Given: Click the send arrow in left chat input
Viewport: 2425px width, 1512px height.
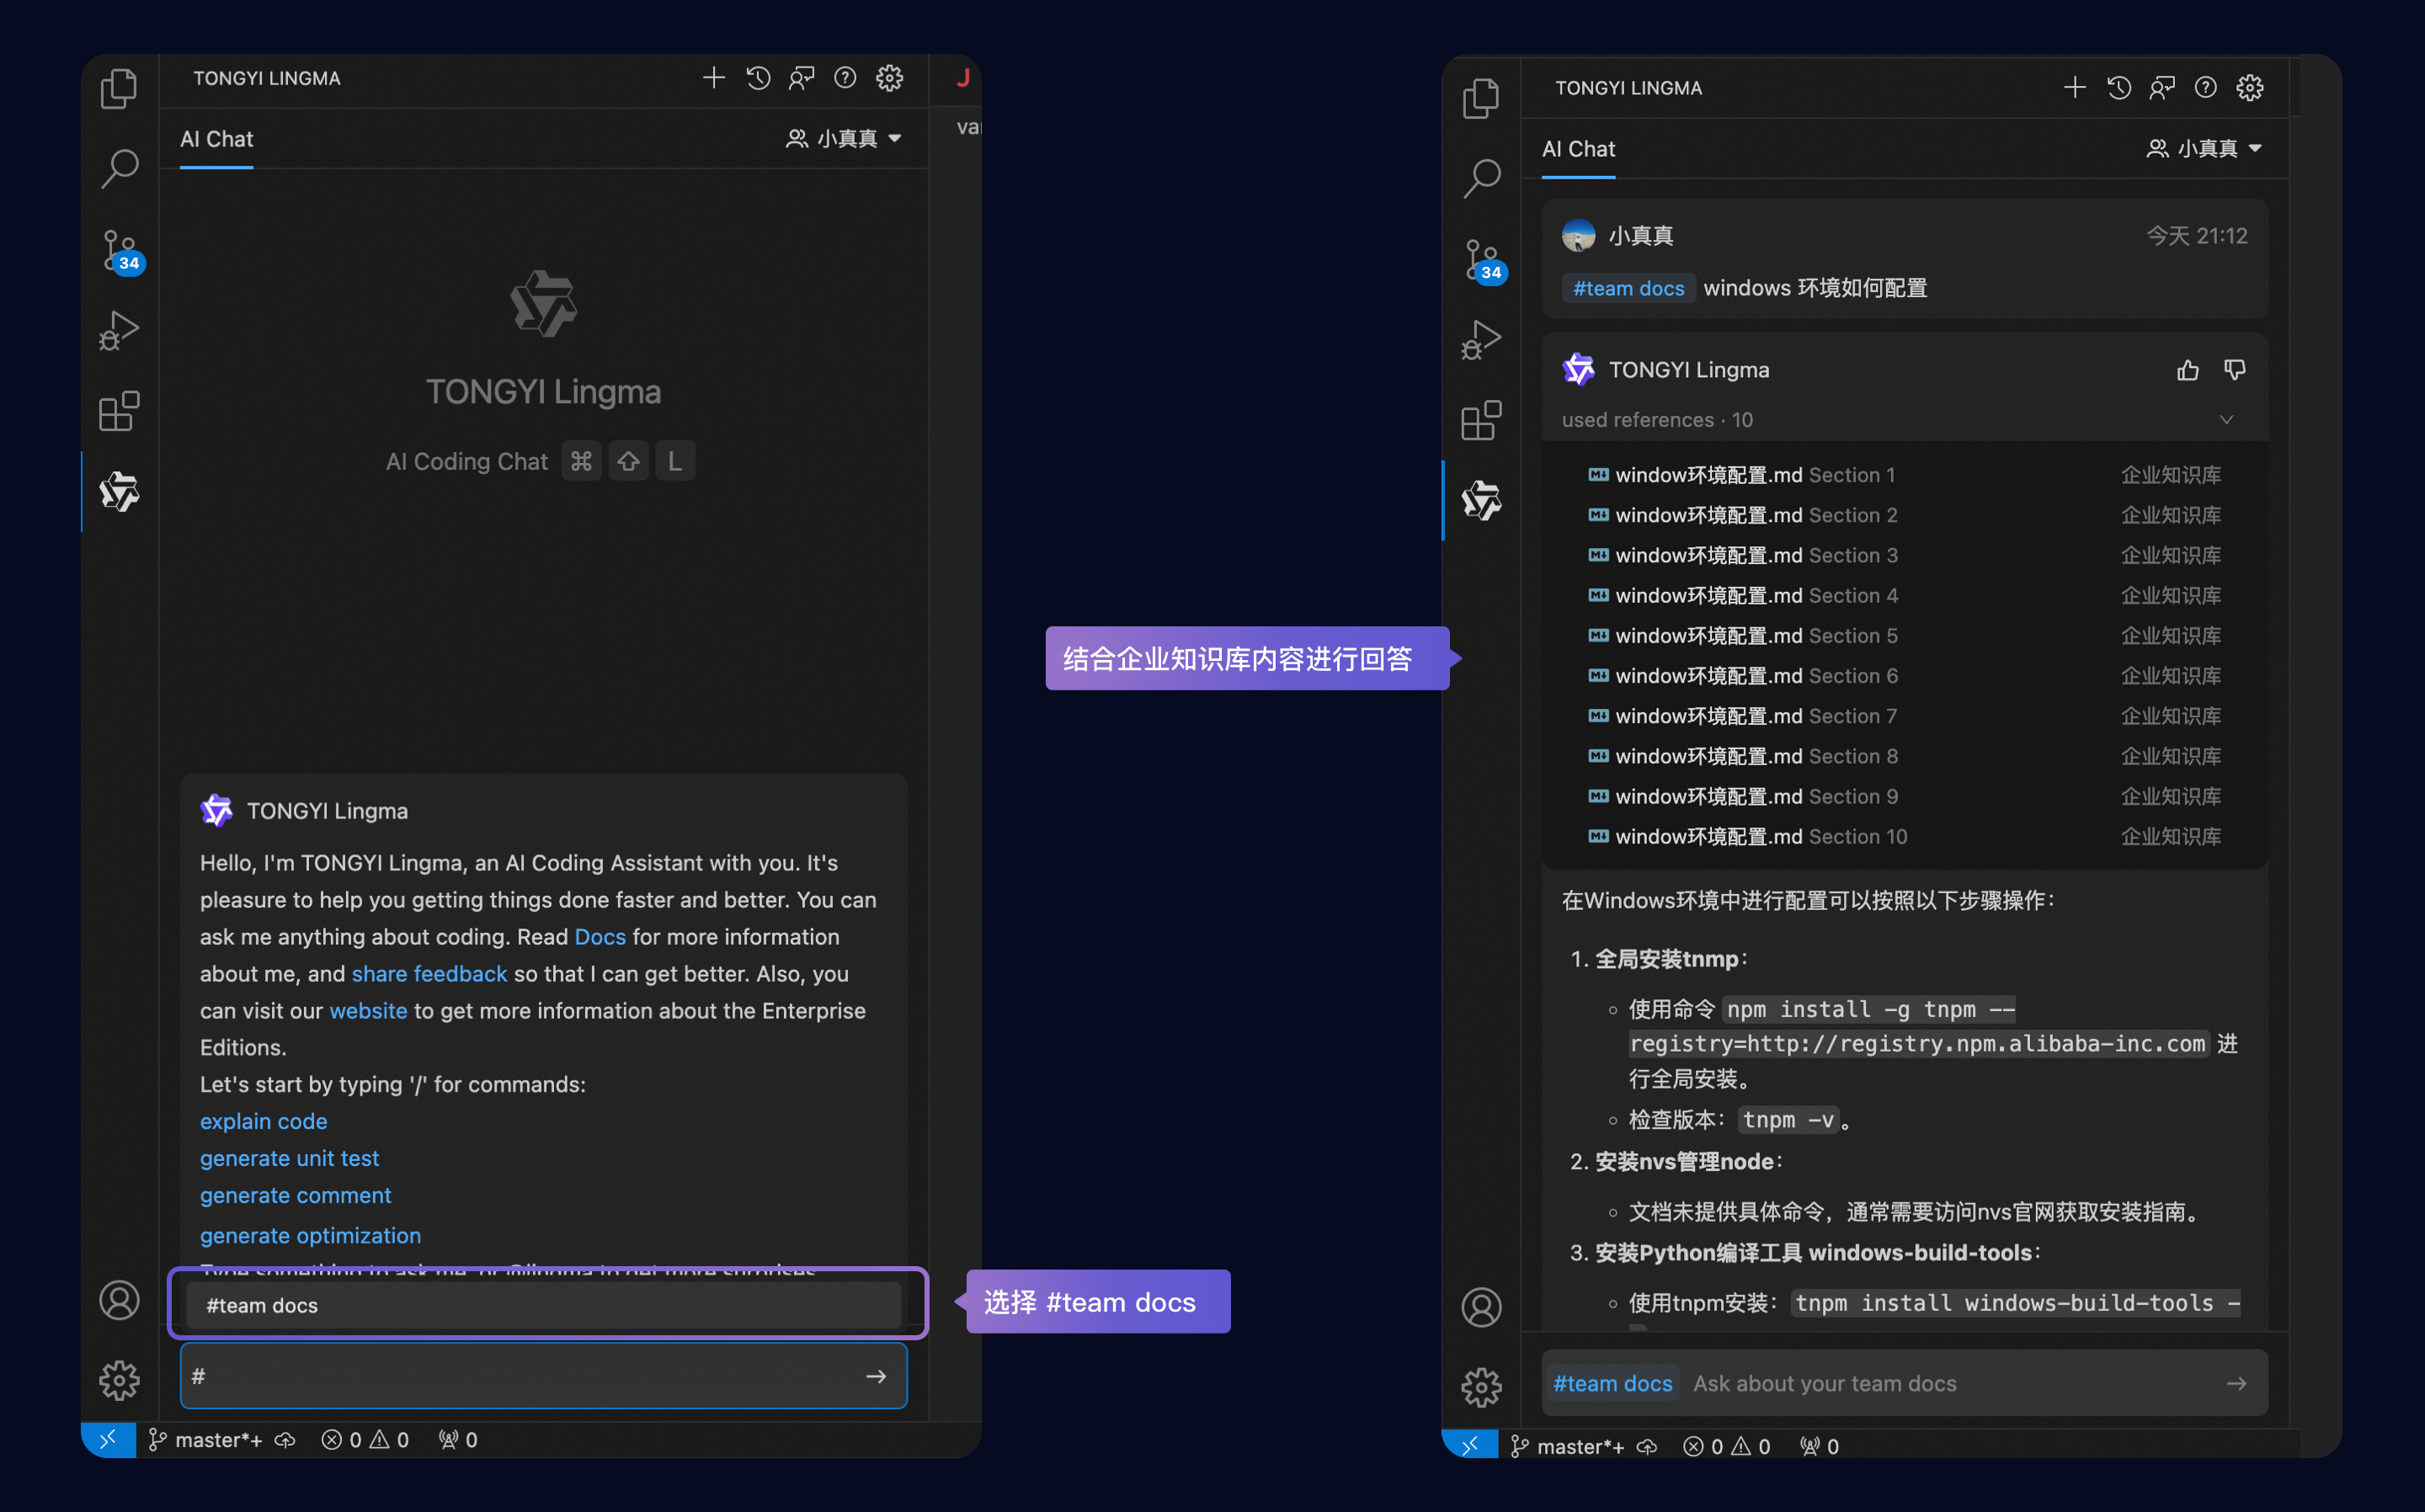Looking at the screenshot, I should (876, 1376).
